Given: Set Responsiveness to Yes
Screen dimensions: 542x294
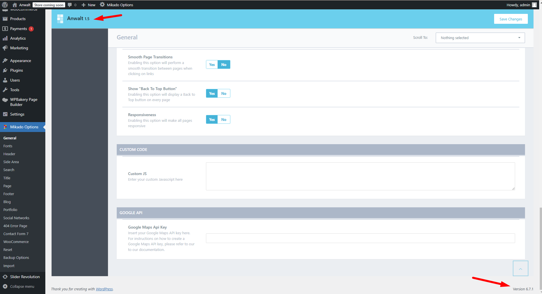Looking at the screenshot, I should point(212,120).
